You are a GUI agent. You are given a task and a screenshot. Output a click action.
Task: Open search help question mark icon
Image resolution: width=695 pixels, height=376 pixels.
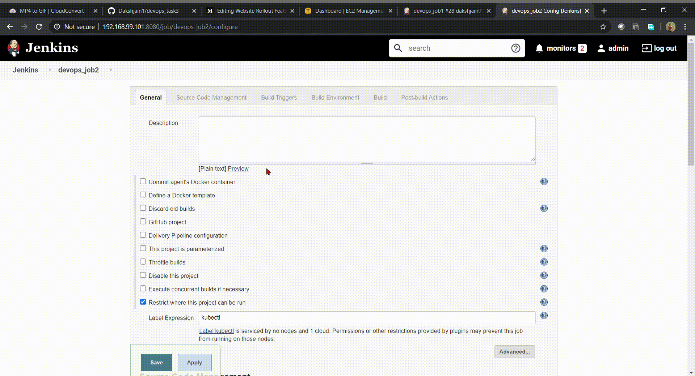[516, 48]
